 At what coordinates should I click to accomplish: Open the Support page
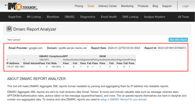coord(167,6)
